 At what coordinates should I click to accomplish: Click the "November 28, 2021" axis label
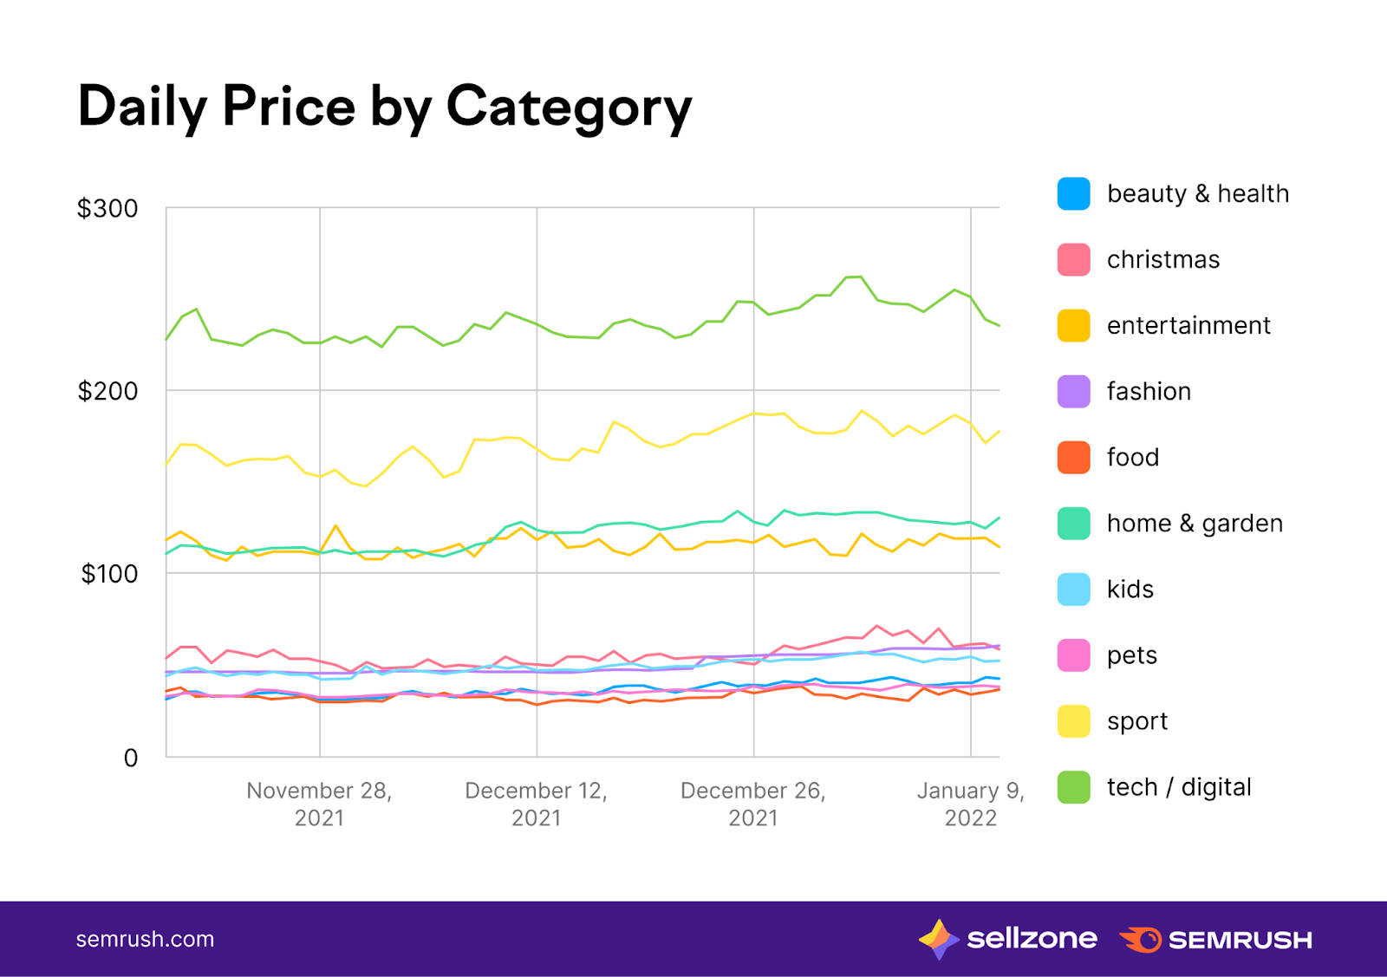click(319, 804)
